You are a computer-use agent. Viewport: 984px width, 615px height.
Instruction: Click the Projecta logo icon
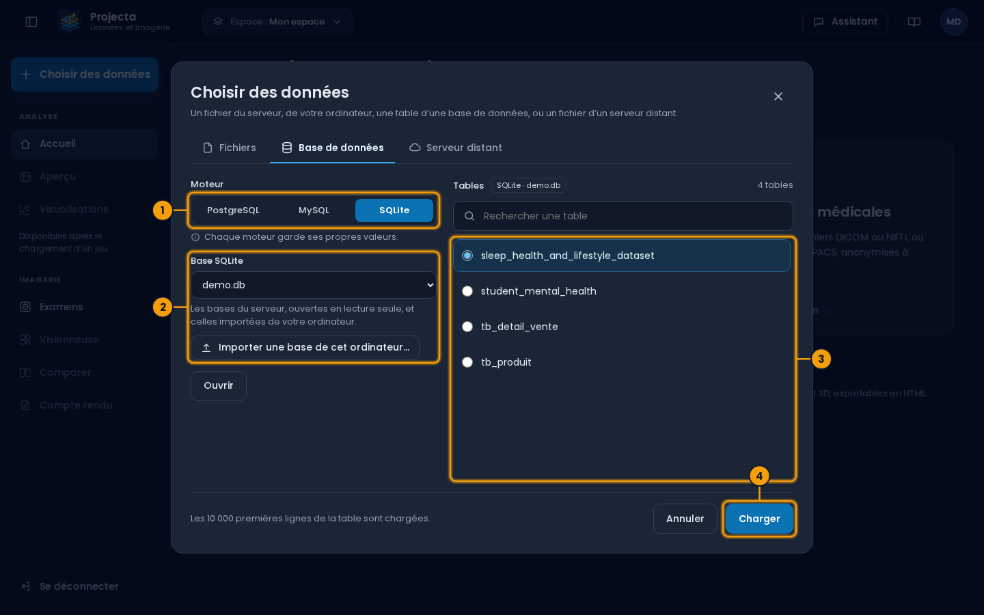pos(69,22)
